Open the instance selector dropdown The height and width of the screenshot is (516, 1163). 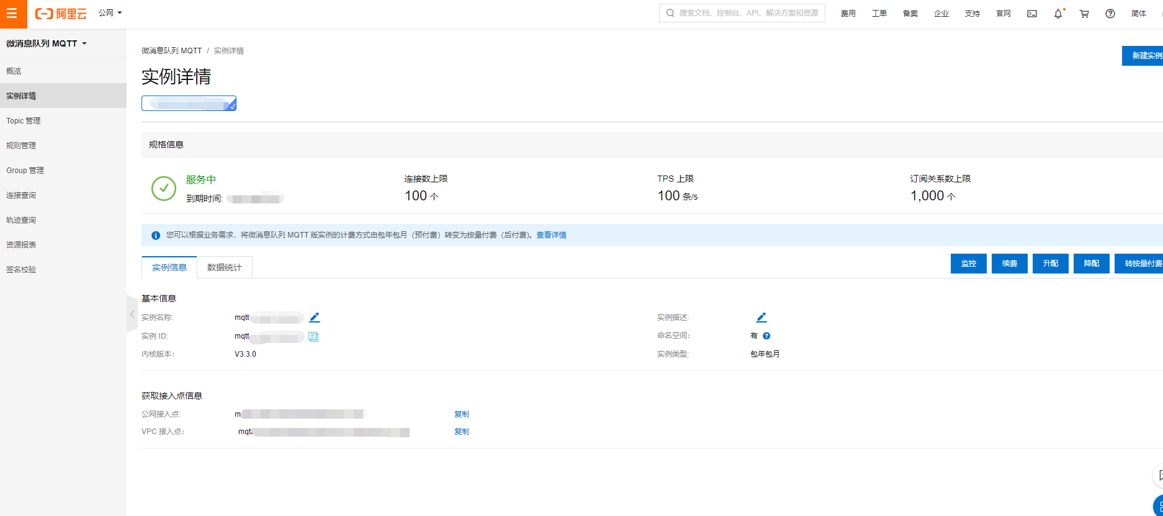189,104
